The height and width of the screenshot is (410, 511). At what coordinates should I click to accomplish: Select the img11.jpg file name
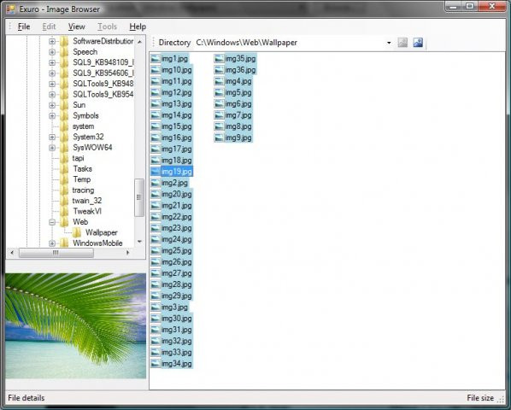[x=176, y=81]
